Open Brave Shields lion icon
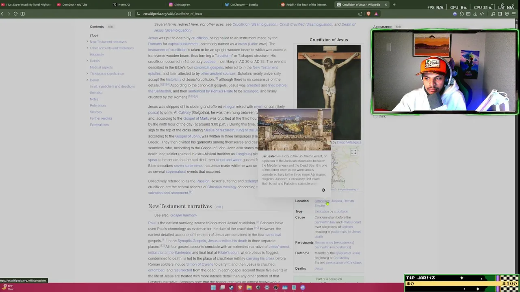 point(368,14)
